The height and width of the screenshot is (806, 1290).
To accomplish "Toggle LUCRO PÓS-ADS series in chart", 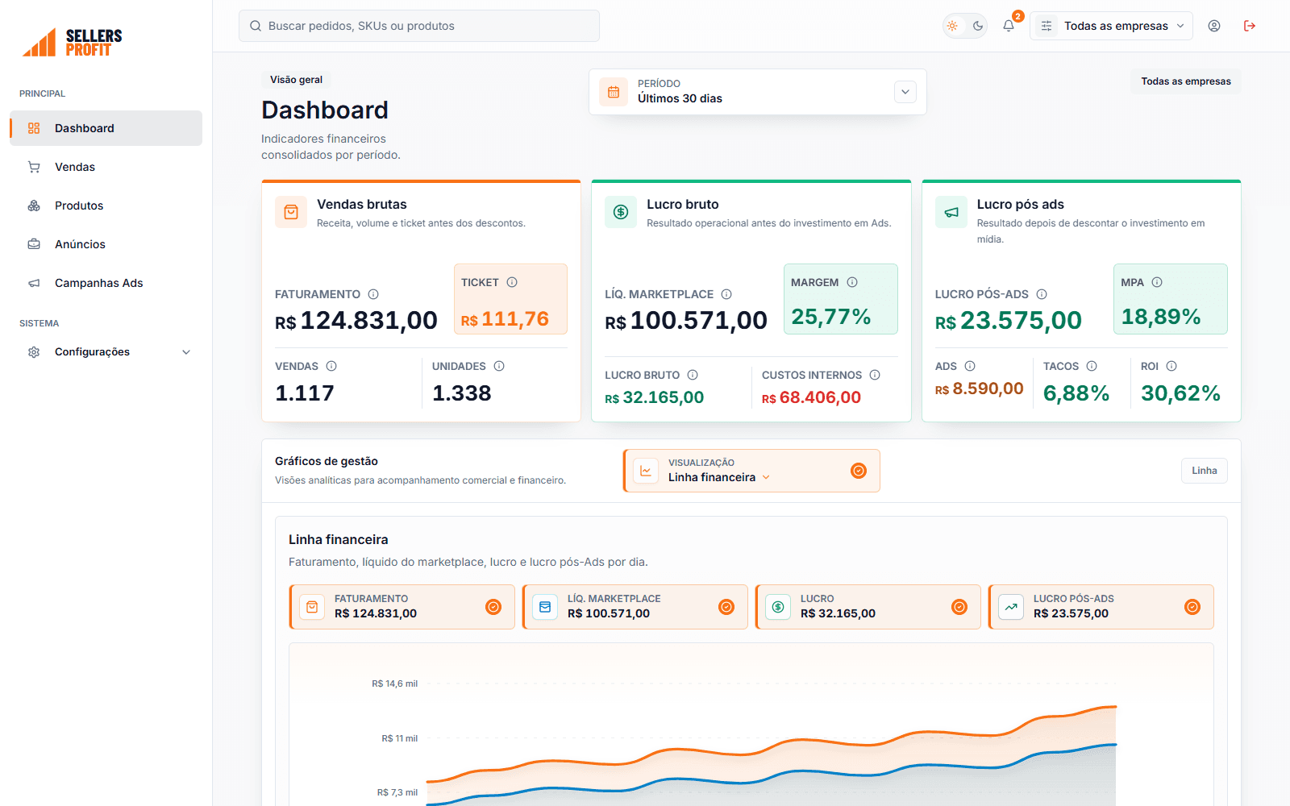I will click(1101, 607).
